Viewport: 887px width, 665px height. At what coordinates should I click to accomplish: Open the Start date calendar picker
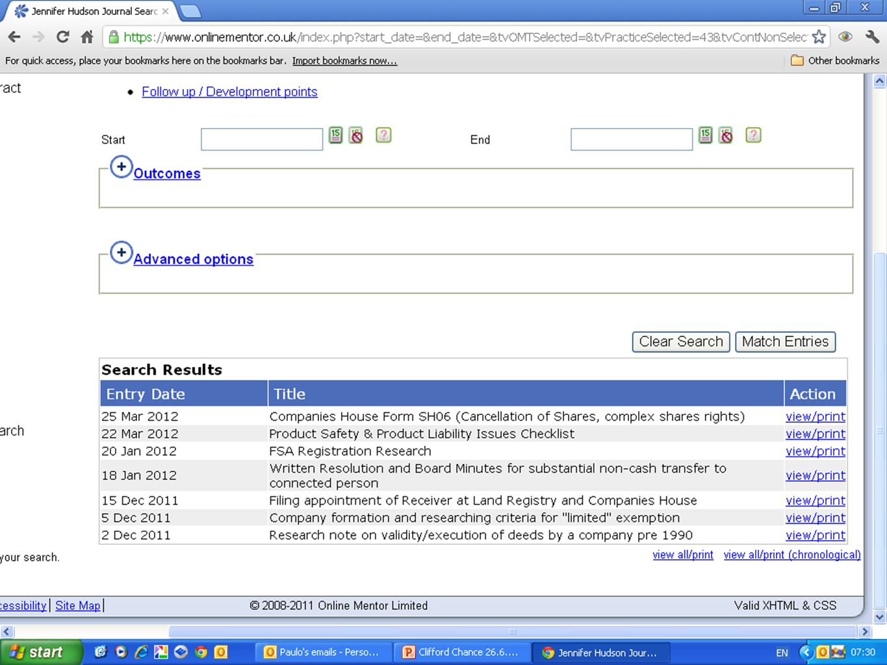coord(335,135)
